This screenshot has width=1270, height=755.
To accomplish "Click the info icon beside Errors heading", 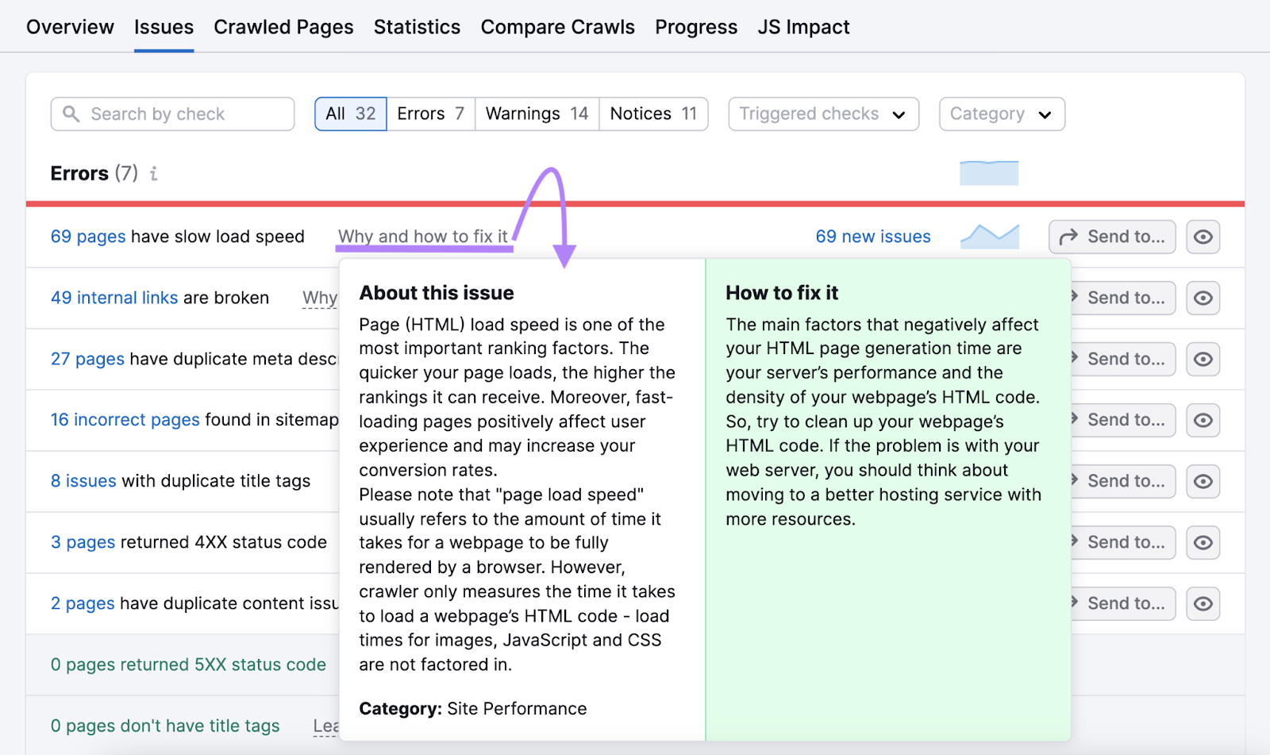I will click(154, 173).
